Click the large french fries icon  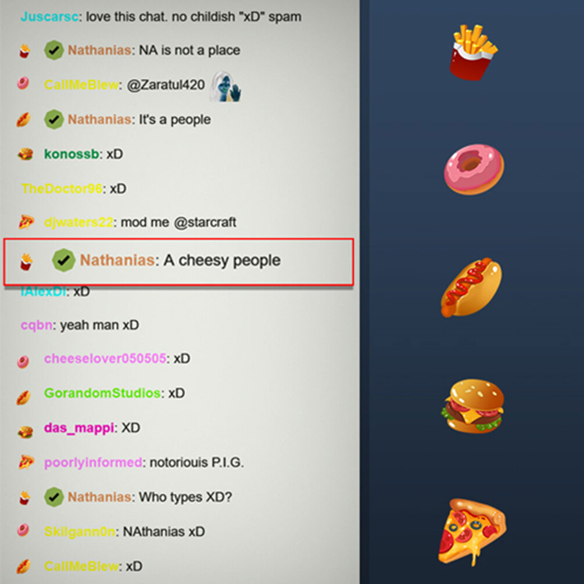[473, 52]
